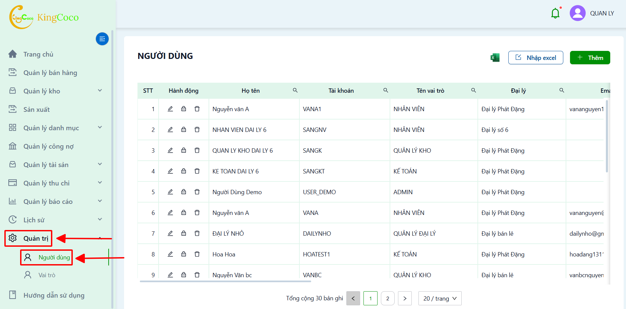Expand the Quản lý kho menu
Screen dimensions: 626x309
click(x=100, y=91)
